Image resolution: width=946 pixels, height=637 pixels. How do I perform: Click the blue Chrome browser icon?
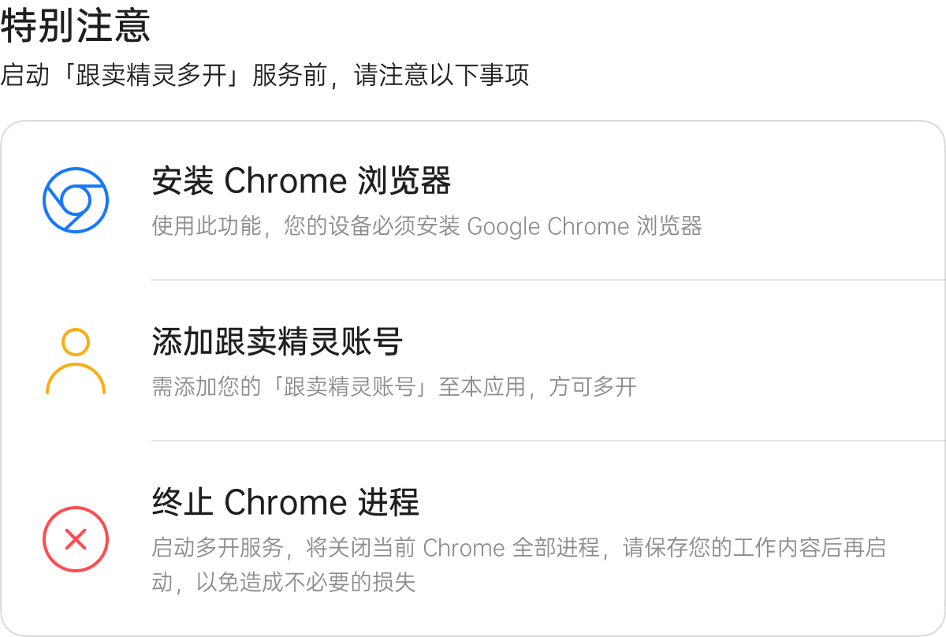point(75,200)
